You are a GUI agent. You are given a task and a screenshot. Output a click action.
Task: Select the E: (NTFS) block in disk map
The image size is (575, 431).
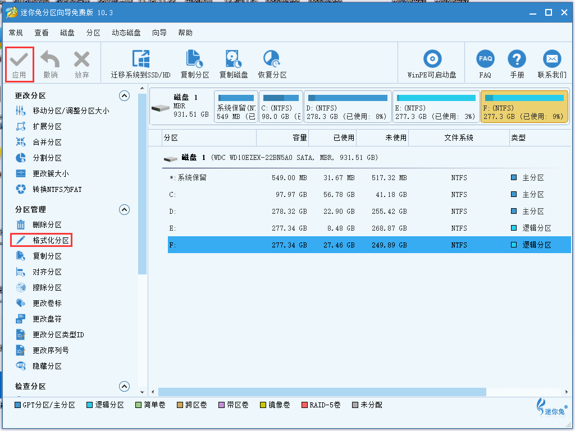[436, 107]
